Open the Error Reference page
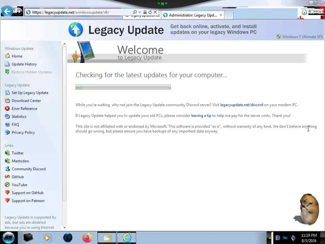The height and width of the screenshot is (244, 325). coord(24,109)
